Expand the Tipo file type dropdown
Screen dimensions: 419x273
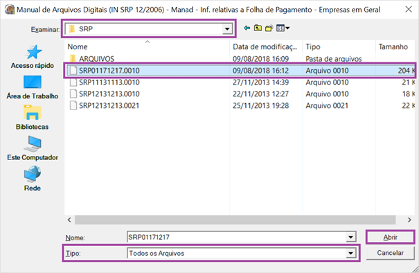[x=350, y=253]
